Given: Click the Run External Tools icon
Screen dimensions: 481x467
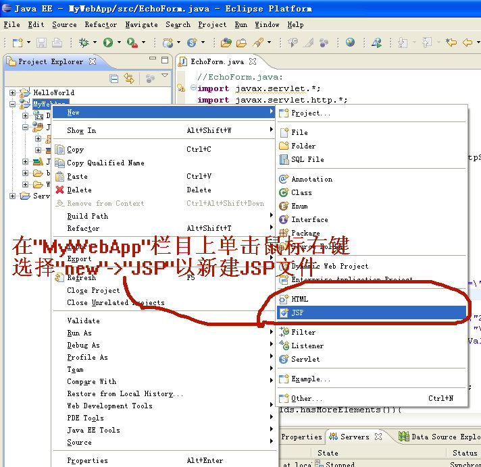Looking at the screenshot, I should coord(132,43).
